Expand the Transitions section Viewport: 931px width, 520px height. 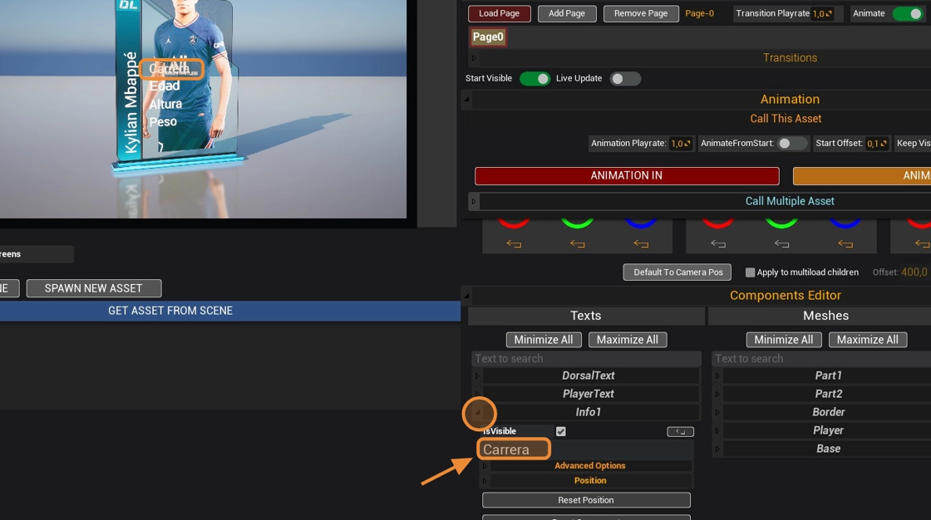pyautogui.click(x=474, y=58)
